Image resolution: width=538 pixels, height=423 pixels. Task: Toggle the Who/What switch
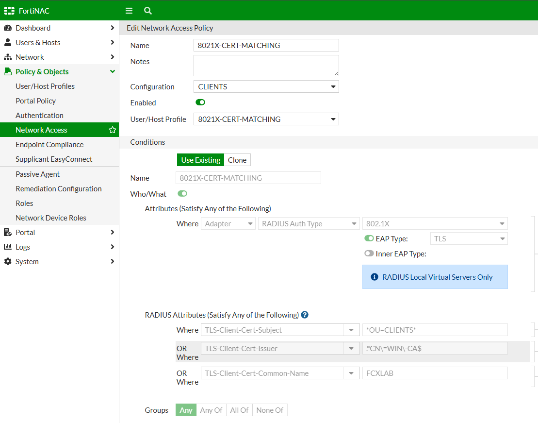[x=182, y=193]
